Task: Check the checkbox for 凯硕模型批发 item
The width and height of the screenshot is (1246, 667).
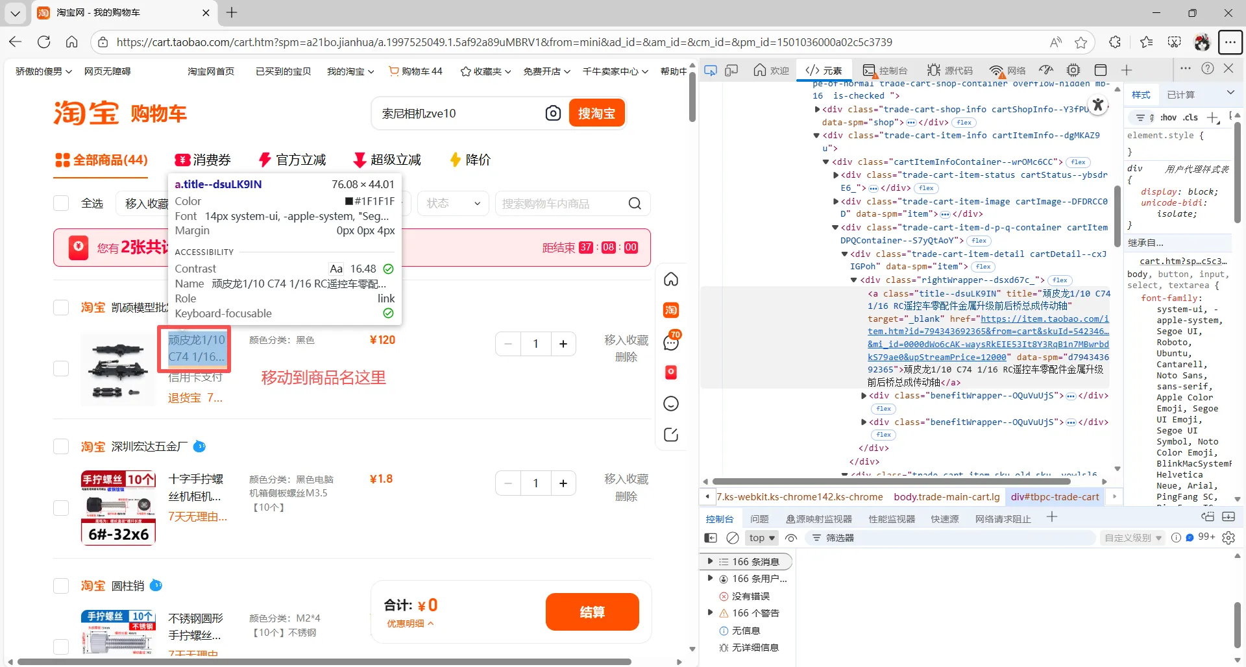Action: (x=60, y=308)
